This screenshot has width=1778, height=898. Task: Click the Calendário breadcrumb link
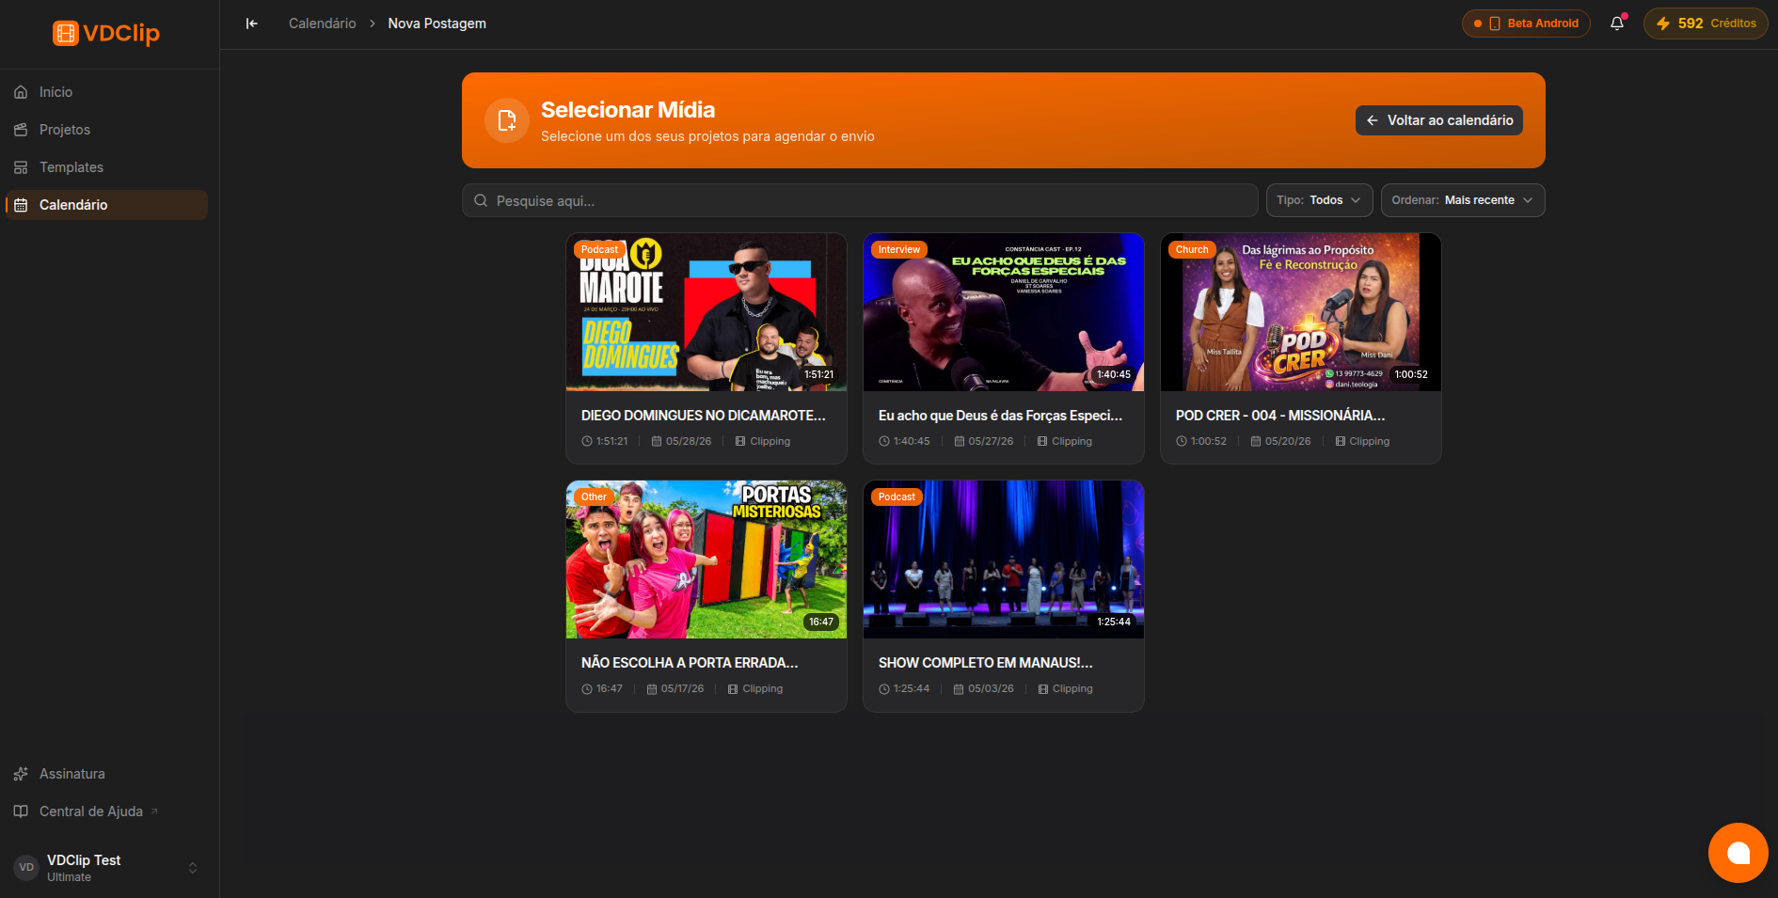323,24
